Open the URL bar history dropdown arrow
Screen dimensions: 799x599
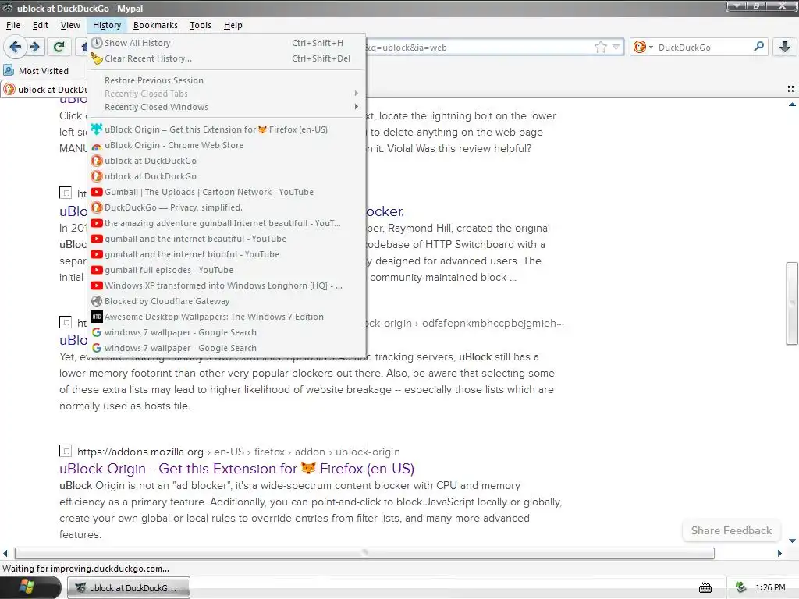coord(616,48)
